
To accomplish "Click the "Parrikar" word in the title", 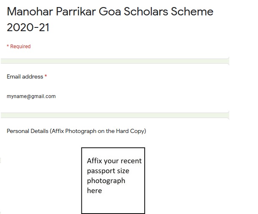I will click(x=76, y=12).
